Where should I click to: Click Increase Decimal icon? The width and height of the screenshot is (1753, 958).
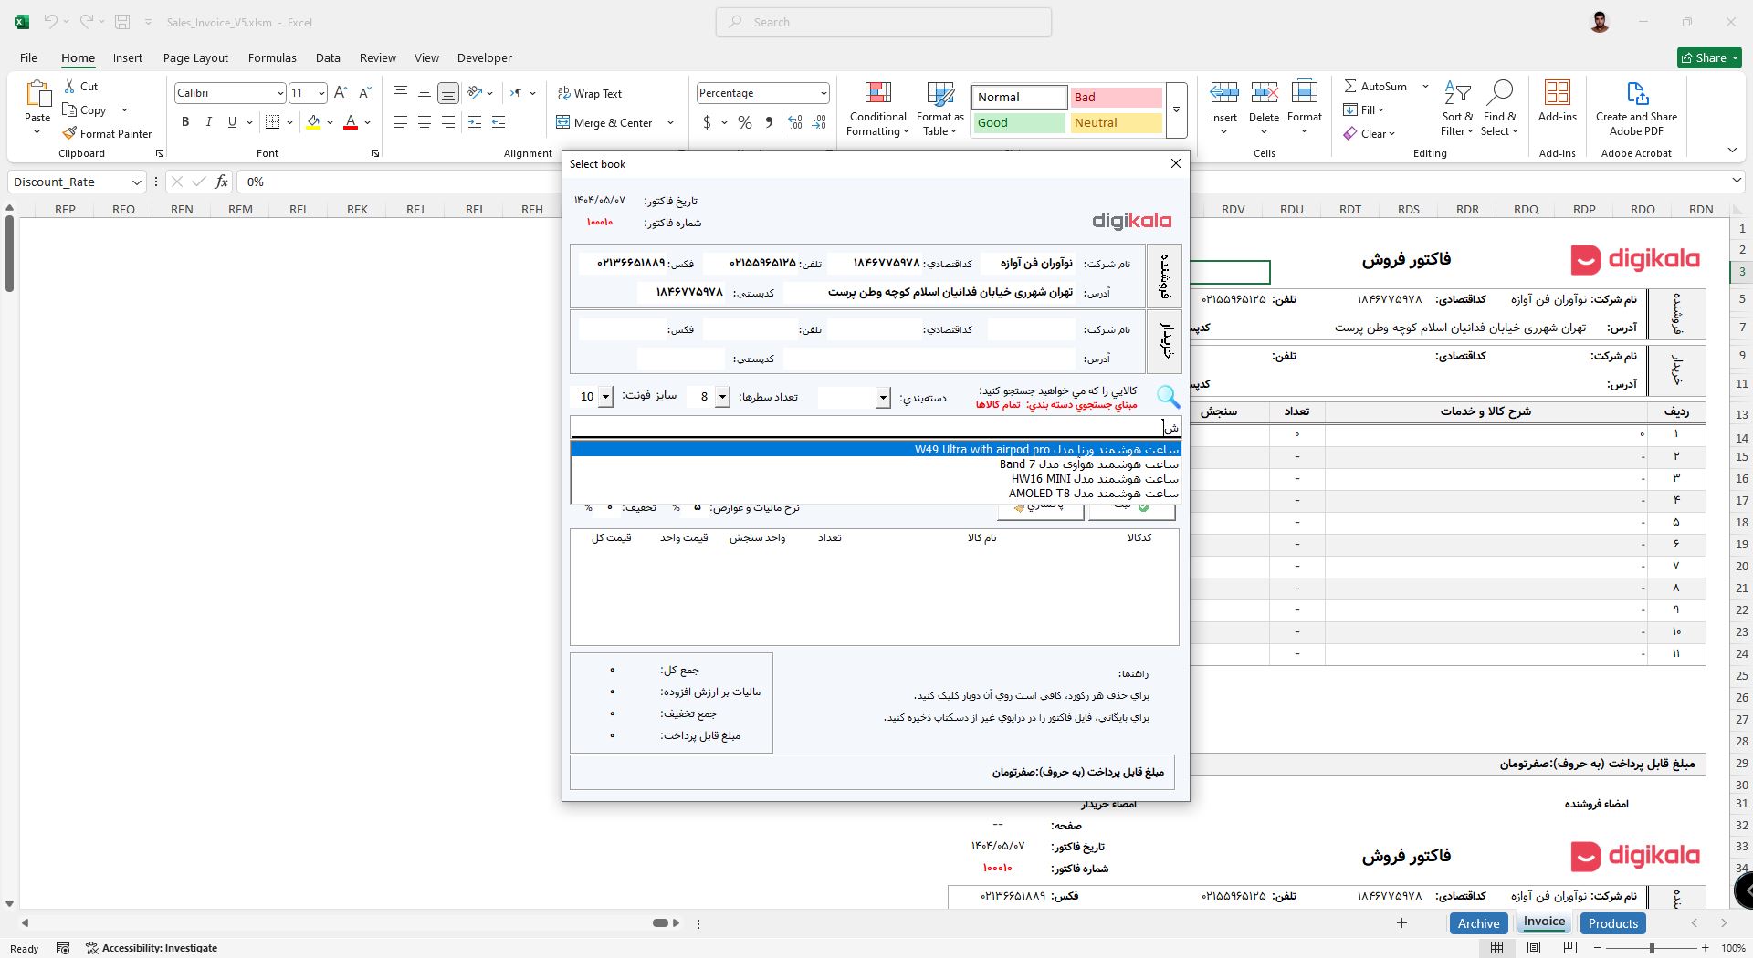(x=795, y=122)
